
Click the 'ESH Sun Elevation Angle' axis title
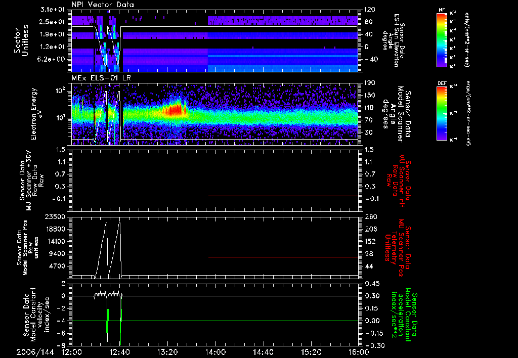pos(394,40)
